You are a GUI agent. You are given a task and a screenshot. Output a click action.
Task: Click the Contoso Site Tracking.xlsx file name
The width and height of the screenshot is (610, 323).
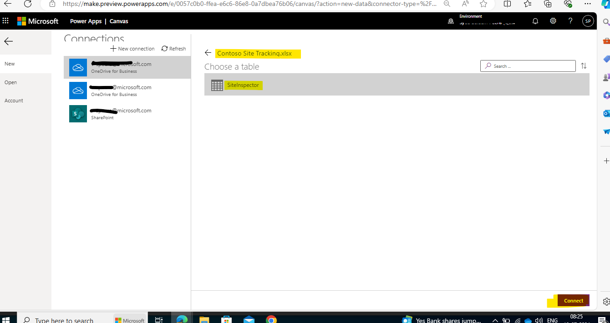click(x=254, y=53)
